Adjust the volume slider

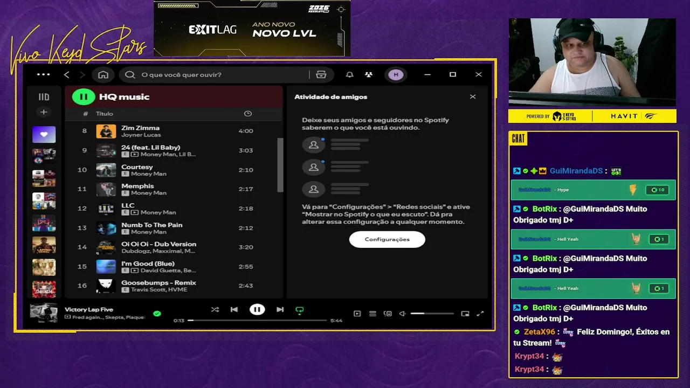(432, 314)
